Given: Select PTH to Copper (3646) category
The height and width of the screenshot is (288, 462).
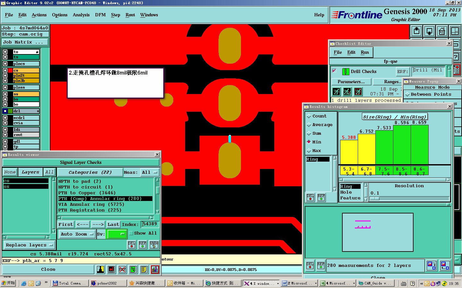Looking at the screenshot, I should 87,193.
